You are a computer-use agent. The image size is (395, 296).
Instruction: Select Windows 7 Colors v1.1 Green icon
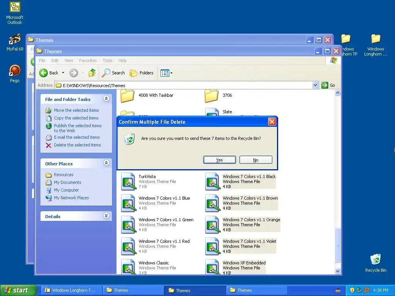click(128, 225)
